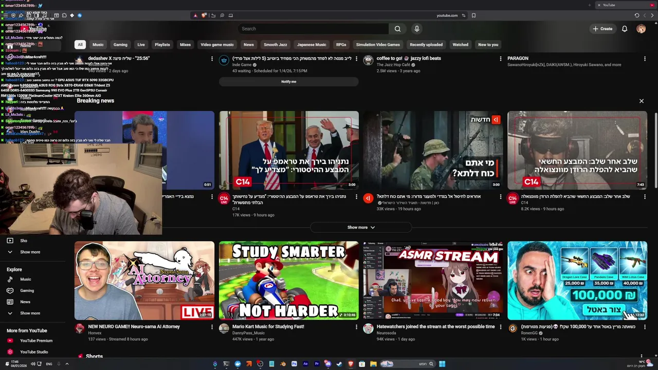This screenshot has height=370, width=658.
Task: Open NEW NEURO GAME Neuro-sama AI Attorney title
Action: (134, 326)
